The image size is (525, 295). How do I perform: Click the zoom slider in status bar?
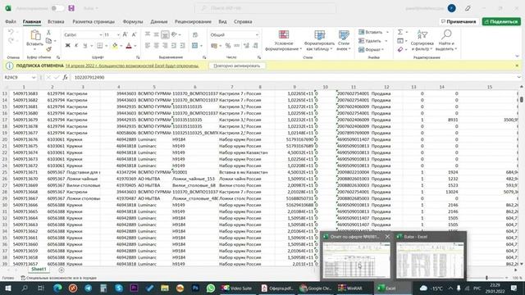486,278
